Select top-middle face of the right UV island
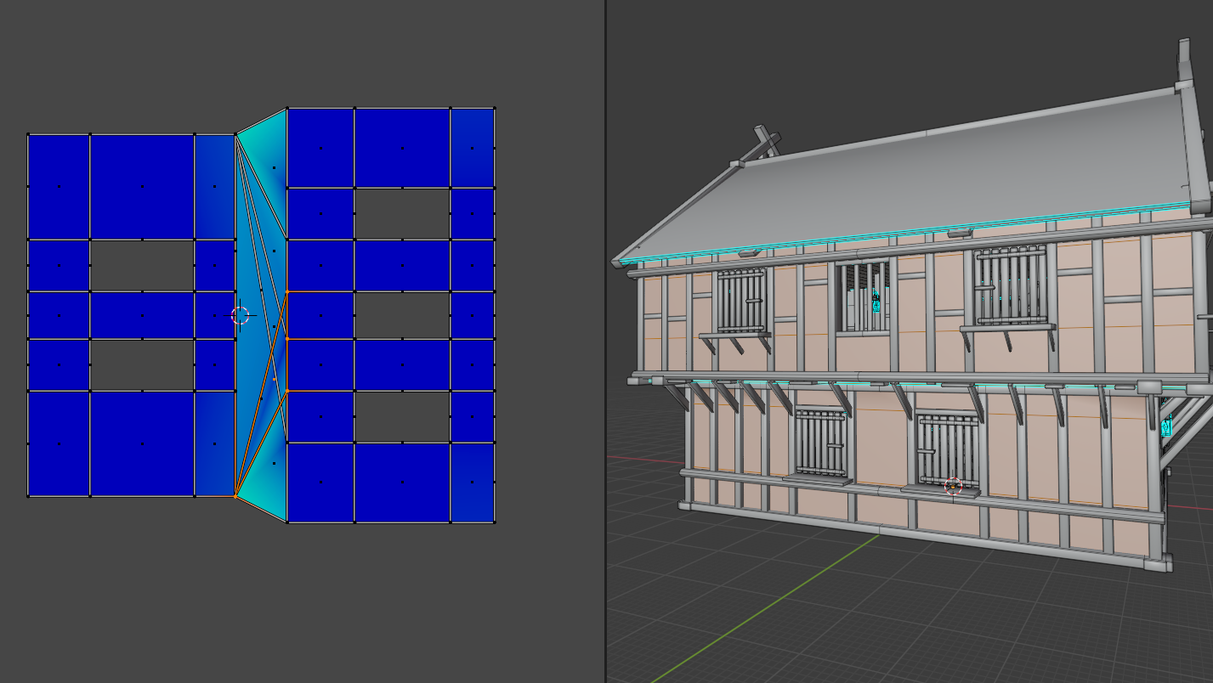This screenshot has height=683, width=1213. tap(402, 148)
